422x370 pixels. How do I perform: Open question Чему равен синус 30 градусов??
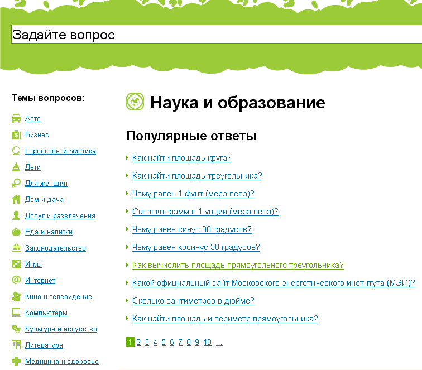click(x=192, y=229)
